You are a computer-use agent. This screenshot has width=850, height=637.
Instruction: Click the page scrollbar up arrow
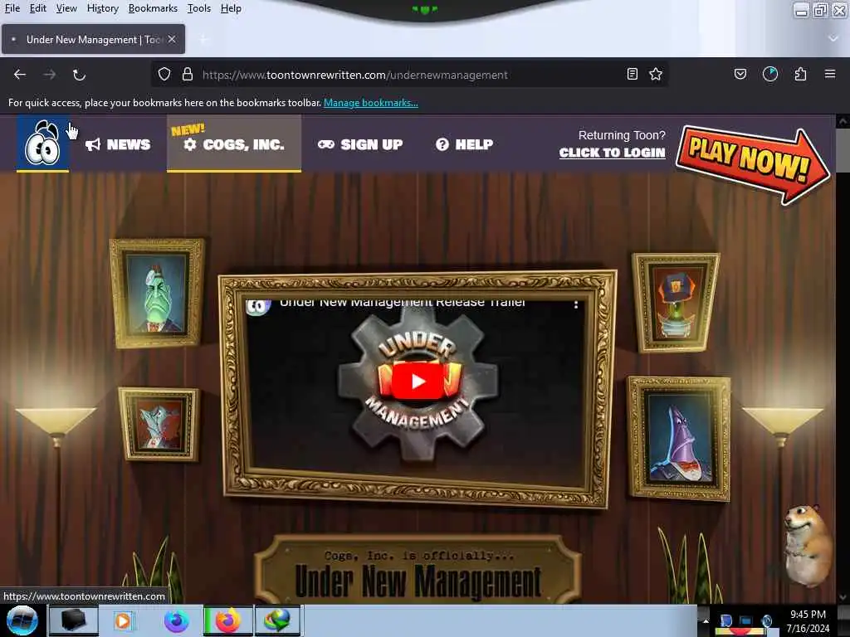[x=843, y=122]
